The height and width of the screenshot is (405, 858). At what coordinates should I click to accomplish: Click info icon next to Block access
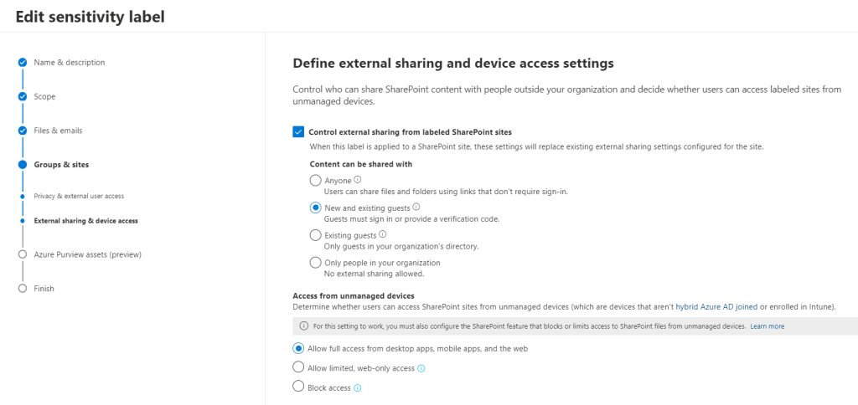[x=358, y=388]
